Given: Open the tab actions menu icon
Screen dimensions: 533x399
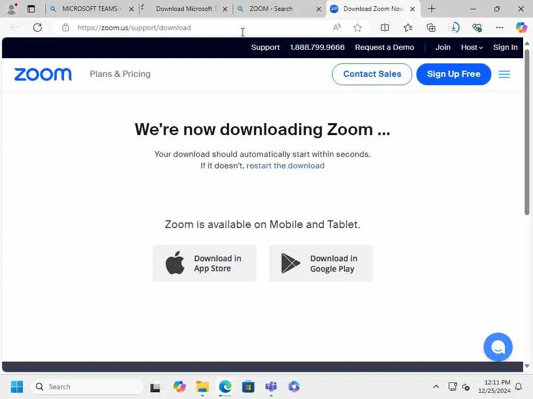Looking at the screenshot, I should (x=31, y=9).
